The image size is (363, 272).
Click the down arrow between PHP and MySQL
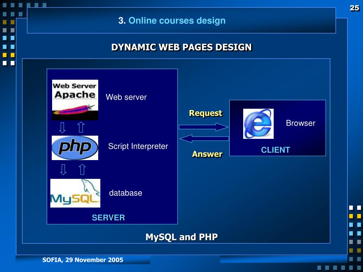point(63,170)
